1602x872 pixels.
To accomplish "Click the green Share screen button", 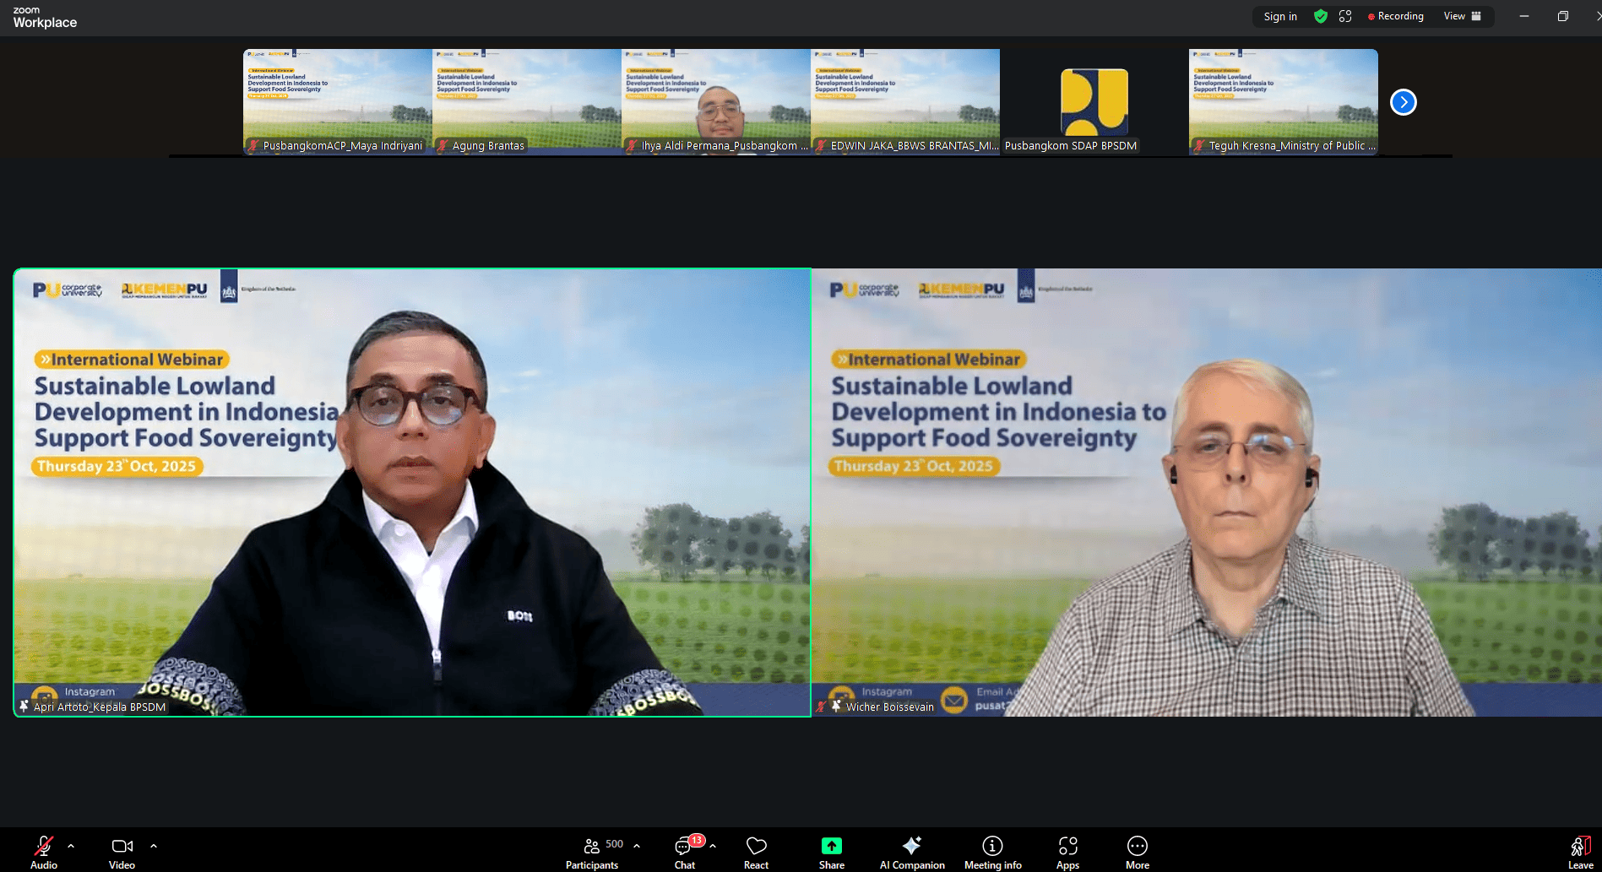I will 831,851.
